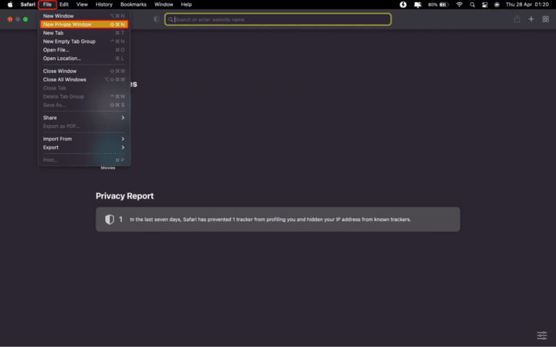Expand the Share submenu
This screenshot has height=347, width=556.
tap(83, 117)
